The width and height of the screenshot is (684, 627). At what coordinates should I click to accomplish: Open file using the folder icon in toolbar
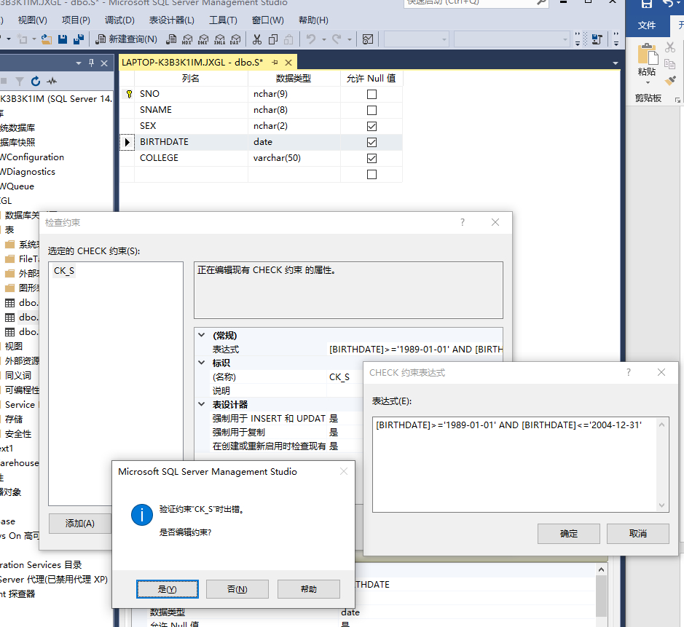click(46, 39)
